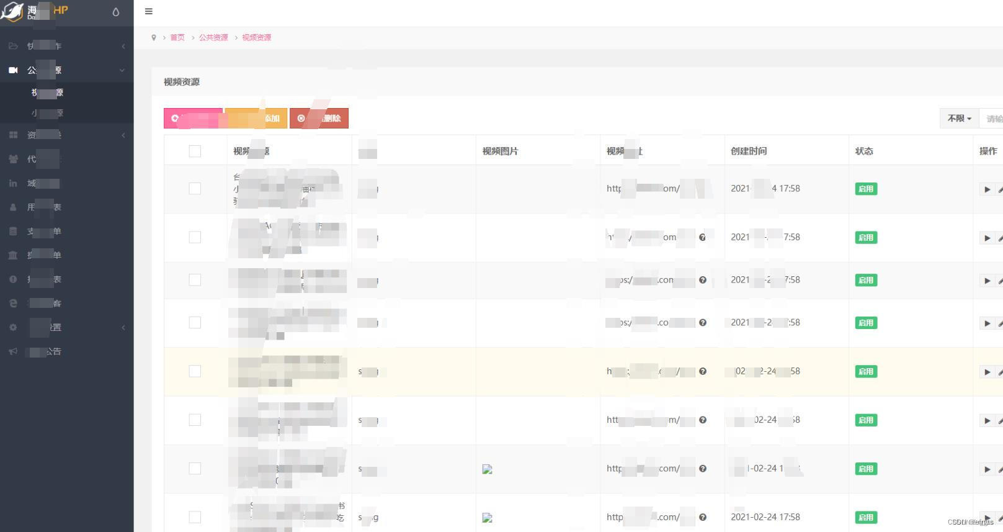Click the browser 'e' icon in sidebar
This screenshot has height=532, width=1003.
click(13, 303)
